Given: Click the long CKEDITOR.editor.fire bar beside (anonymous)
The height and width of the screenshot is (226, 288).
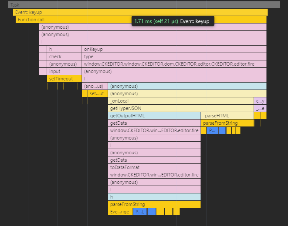Looking at the screenshot, I should [x=174, y=64].
